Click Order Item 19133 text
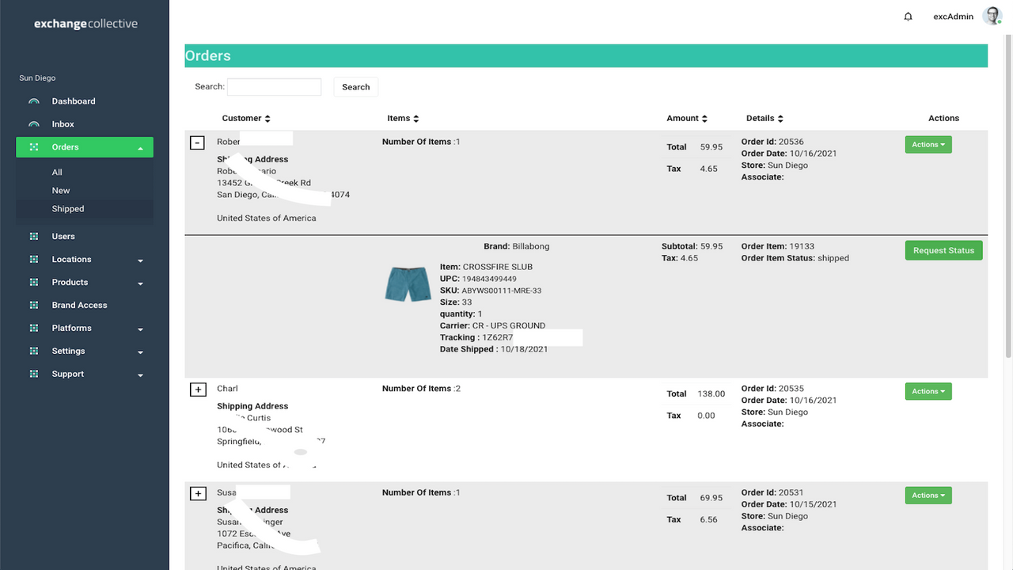1013x570 pixels. [x=778, y=246]
